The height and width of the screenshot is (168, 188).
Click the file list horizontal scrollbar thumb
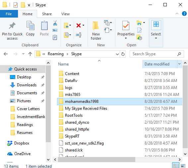point(96,159)
